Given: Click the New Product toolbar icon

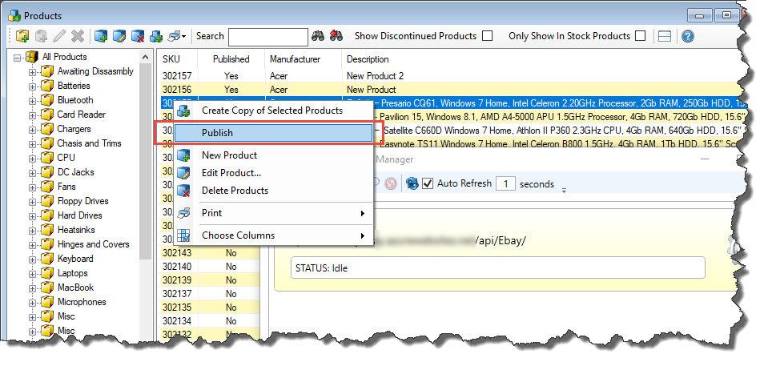Looking at the screenshot, I should click(x=102, y=36).
